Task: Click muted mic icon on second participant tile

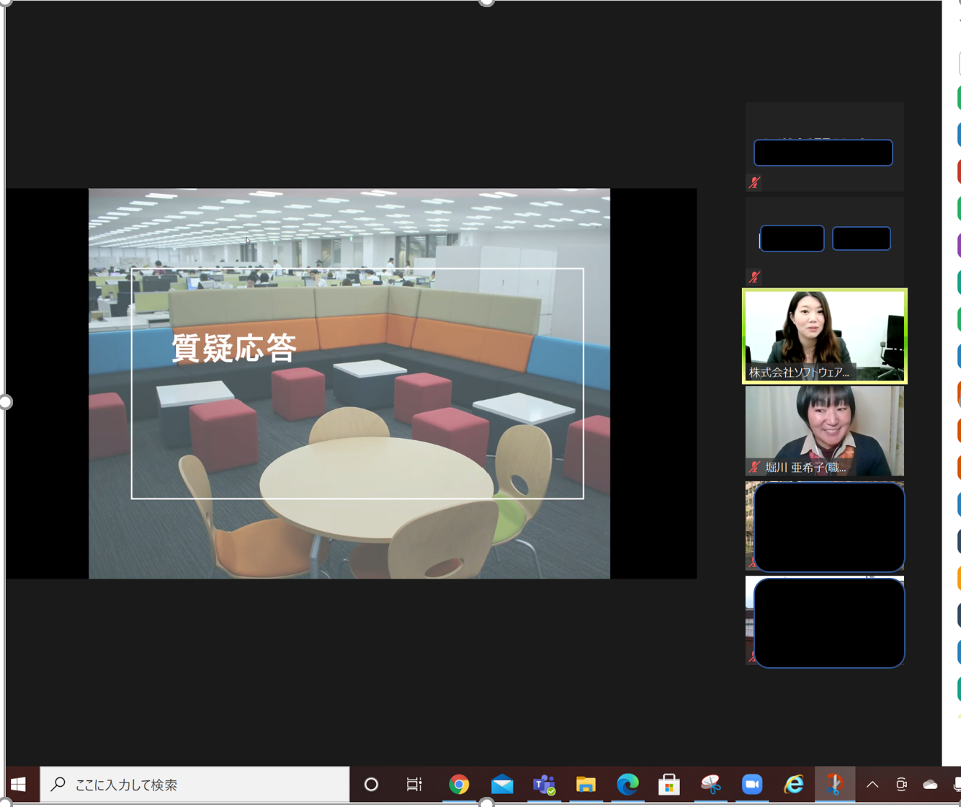Action: (754, 277)
